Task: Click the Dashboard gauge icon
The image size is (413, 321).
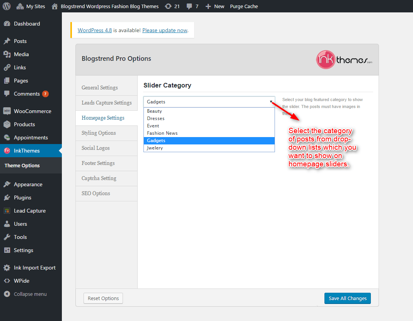Action: coord(7,24)
